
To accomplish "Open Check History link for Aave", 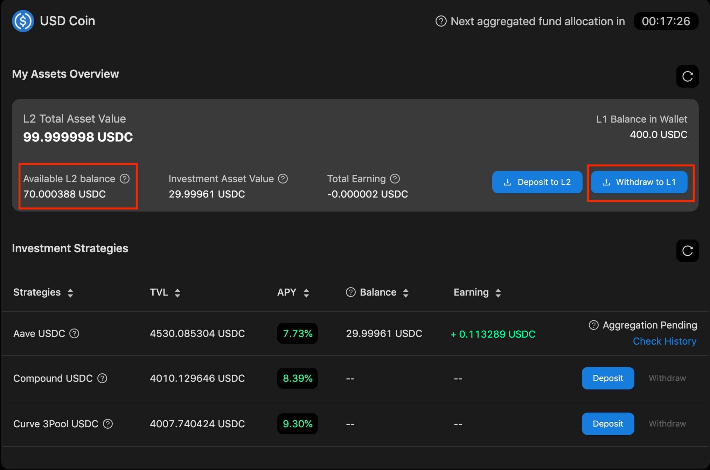I will [x=664, y=341].
